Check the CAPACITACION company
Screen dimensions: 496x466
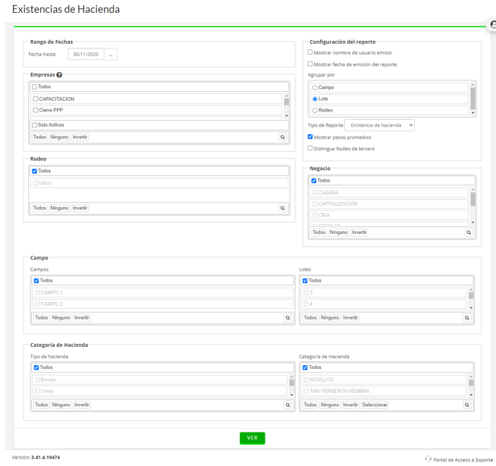(x=36, y=99)
